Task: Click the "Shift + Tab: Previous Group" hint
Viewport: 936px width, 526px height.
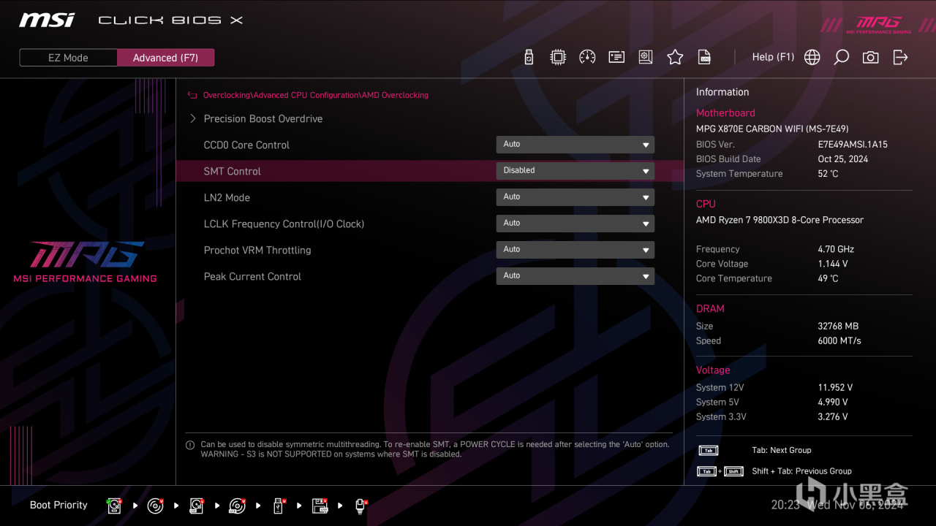Action: pyautogui.click(x=801, y=471)
